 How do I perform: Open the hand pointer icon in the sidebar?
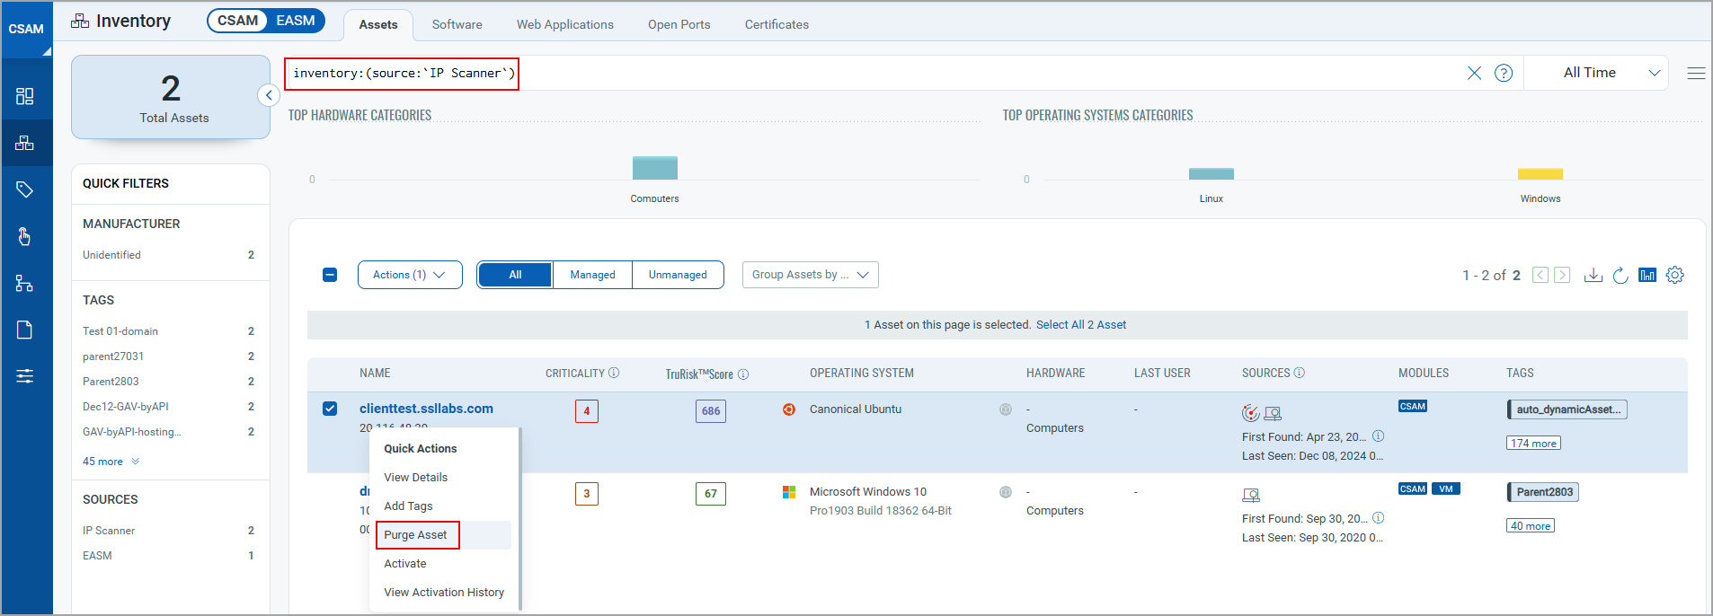[25, 236]
